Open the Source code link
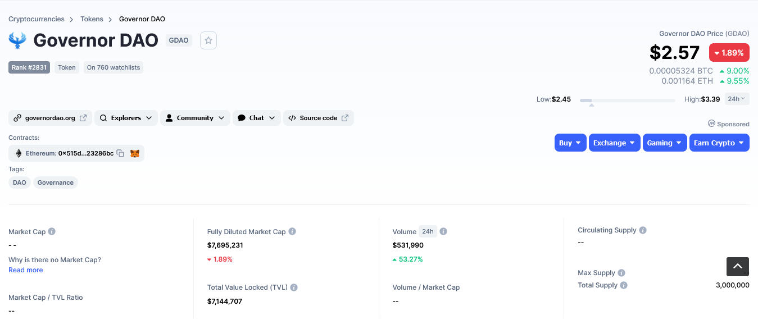758x329 pixels. click(319, 118)
